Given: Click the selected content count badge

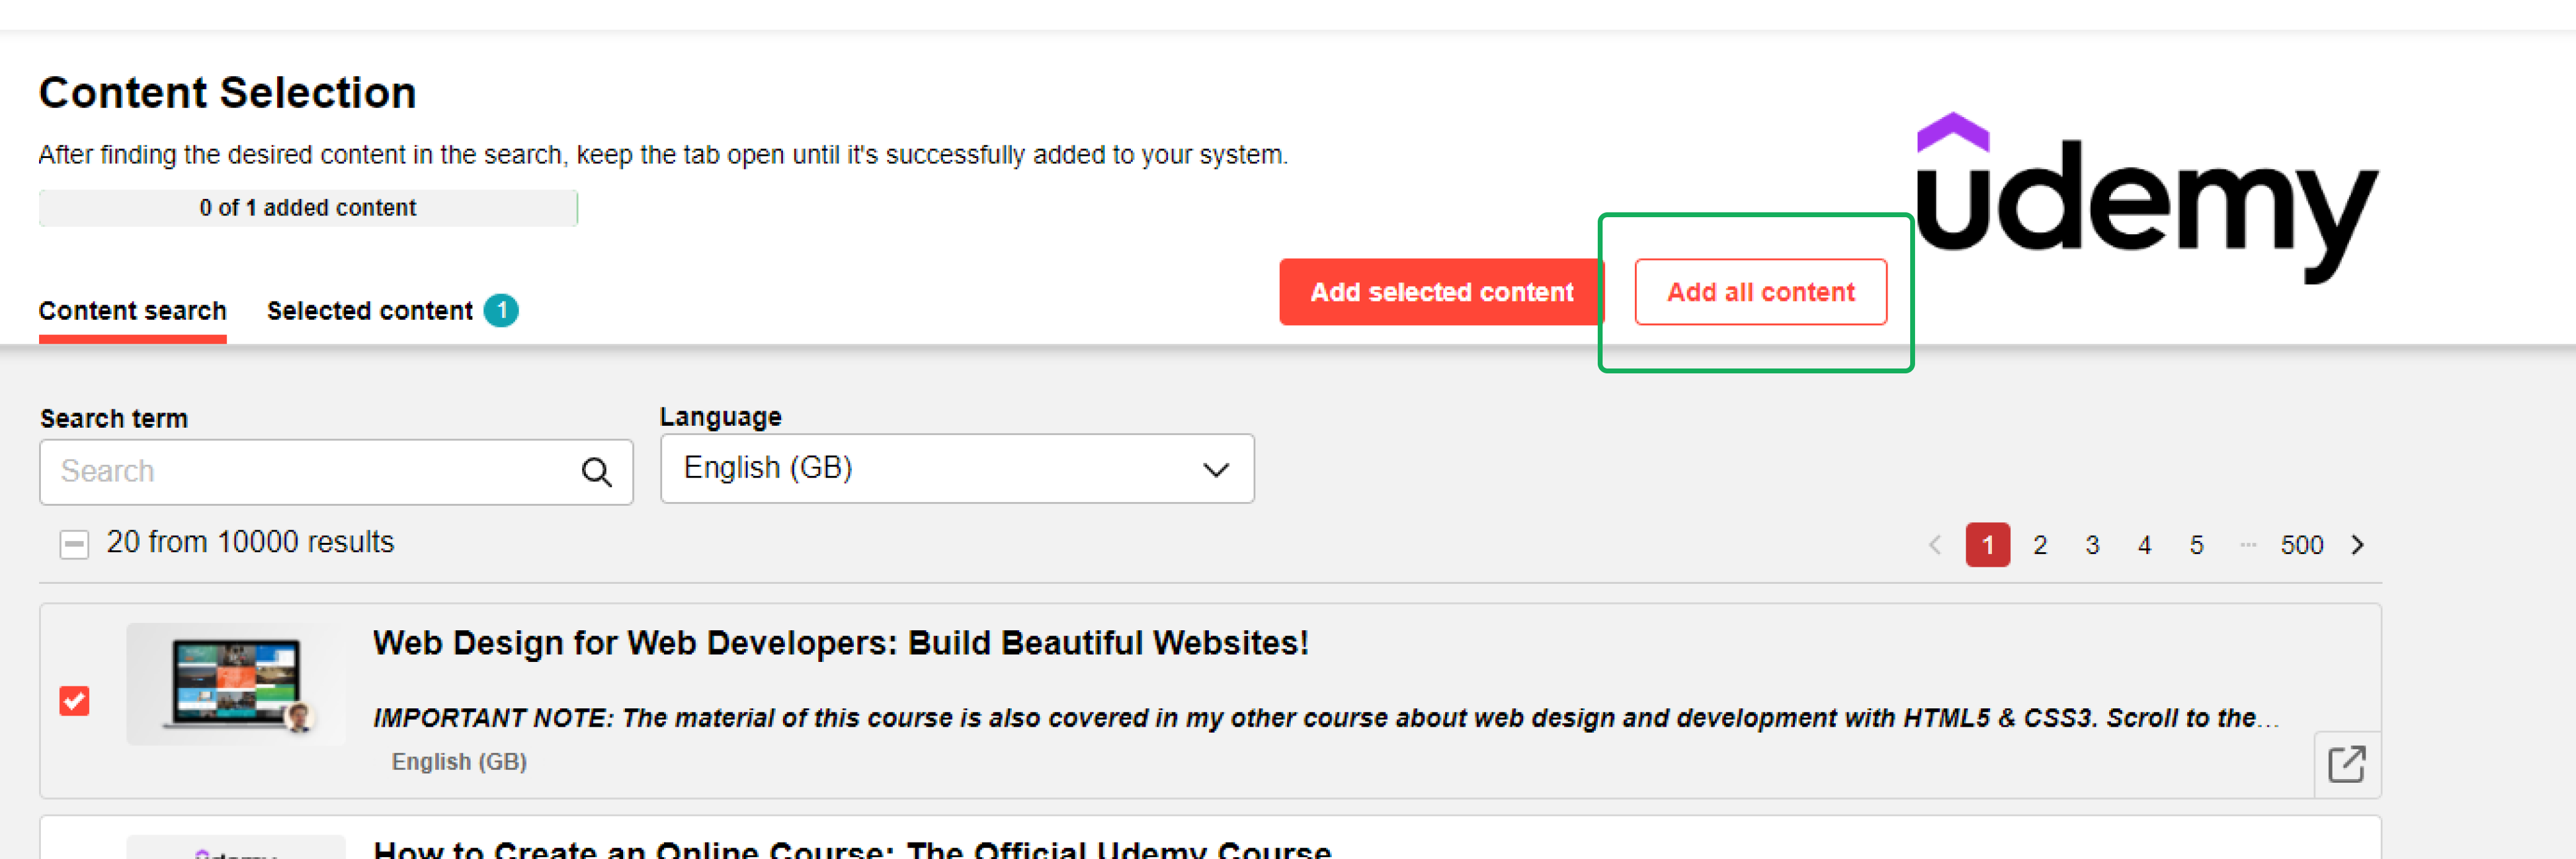Looking at the screenshot, I should [x=501, y=311].
